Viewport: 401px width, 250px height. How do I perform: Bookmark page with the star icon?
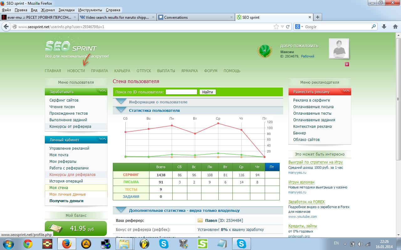point(276,27)
